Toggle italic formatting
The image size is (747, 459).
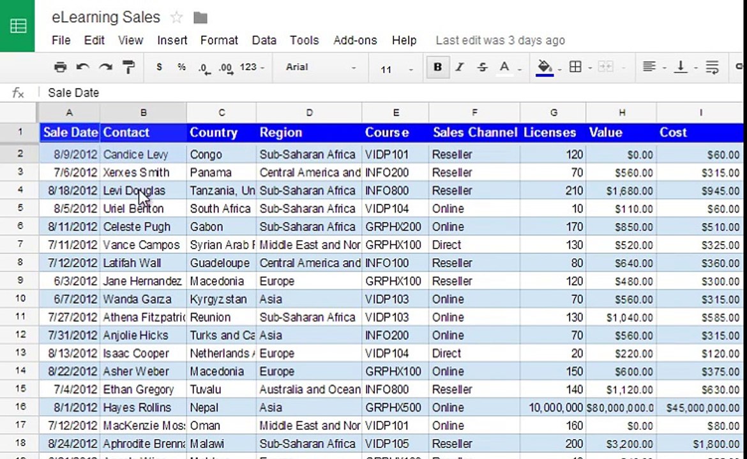460,67
